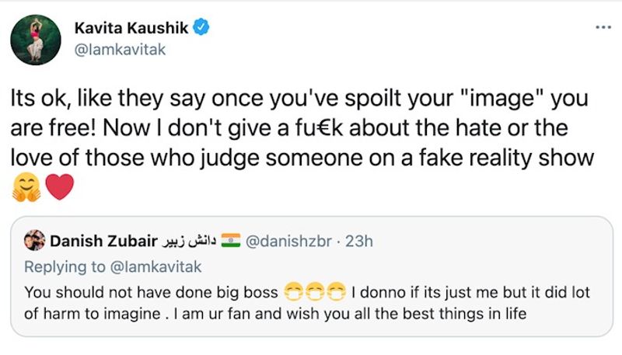Click Danish Zubair's small avatar
The width and height of the screenshot is (622, 355).
point(34,241)
